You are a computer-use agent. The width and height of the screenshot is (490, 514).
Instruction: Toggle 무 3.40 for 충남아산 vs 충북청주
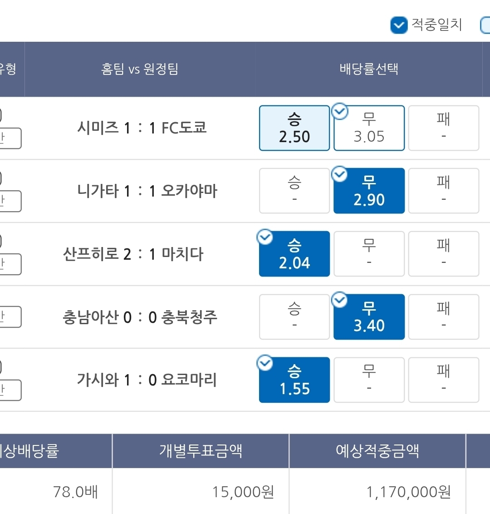tap(369, 317)
